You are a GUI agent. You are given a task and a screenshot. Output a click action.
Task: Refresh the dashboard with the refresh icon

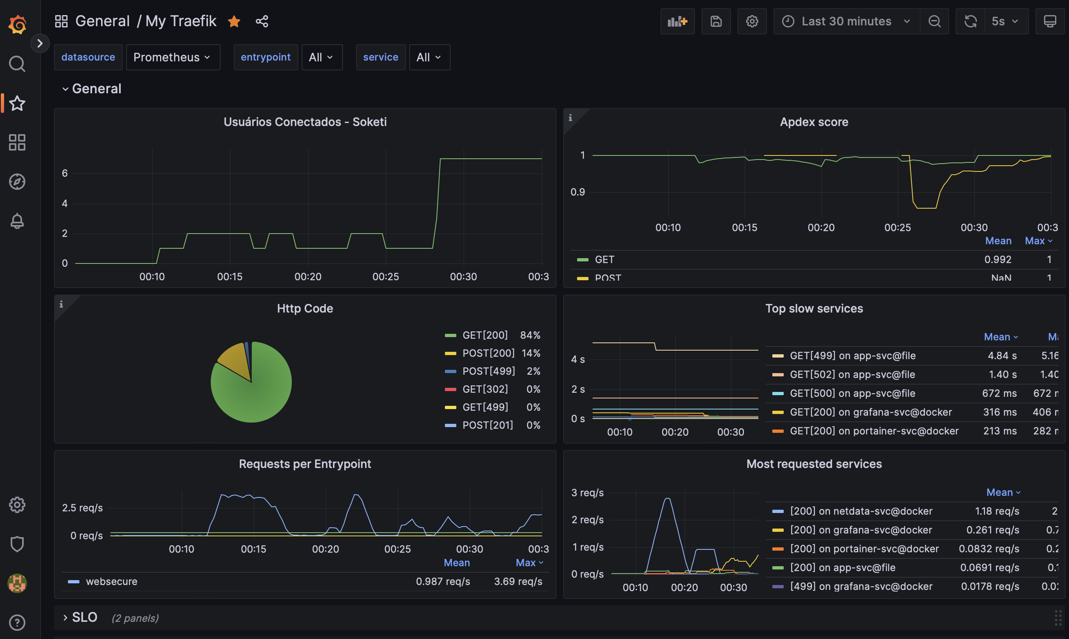(970, 21)
